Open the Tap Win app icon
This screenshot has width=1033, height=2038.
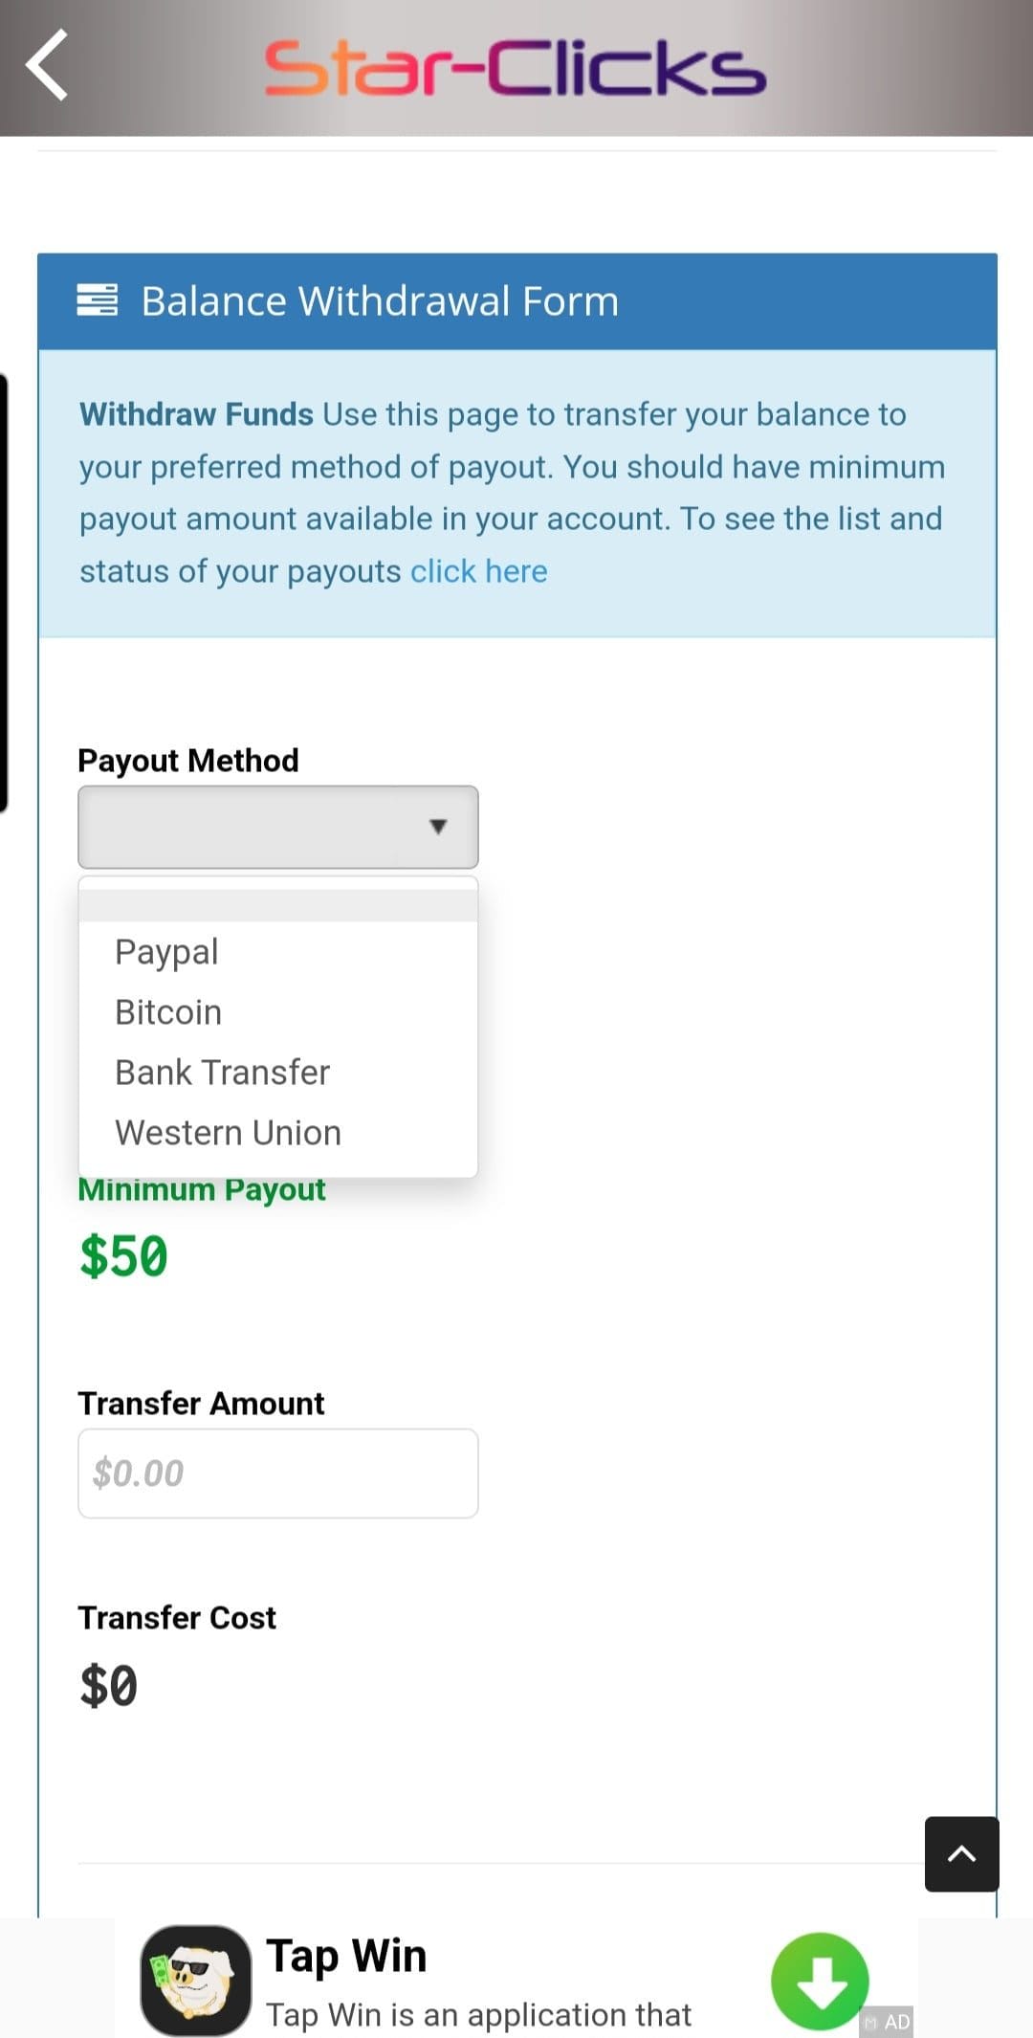click(x=196, y=1981)
